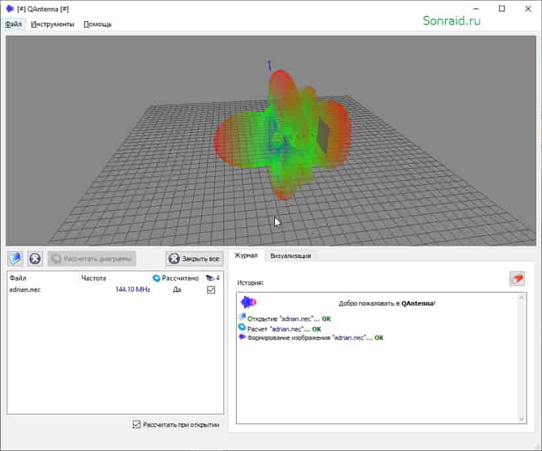The width and height of the screenshot is (542, 451).
Task: Switch to the Визуализация tab
Action: 290,256
